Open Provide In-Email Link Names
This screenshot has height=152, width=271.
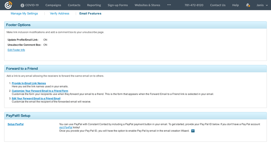(x=29, y=83)
